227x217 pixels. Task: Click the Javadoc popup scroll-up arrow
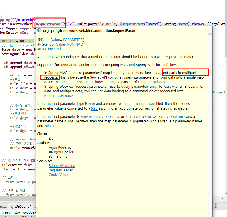click(x=210, y=34)
